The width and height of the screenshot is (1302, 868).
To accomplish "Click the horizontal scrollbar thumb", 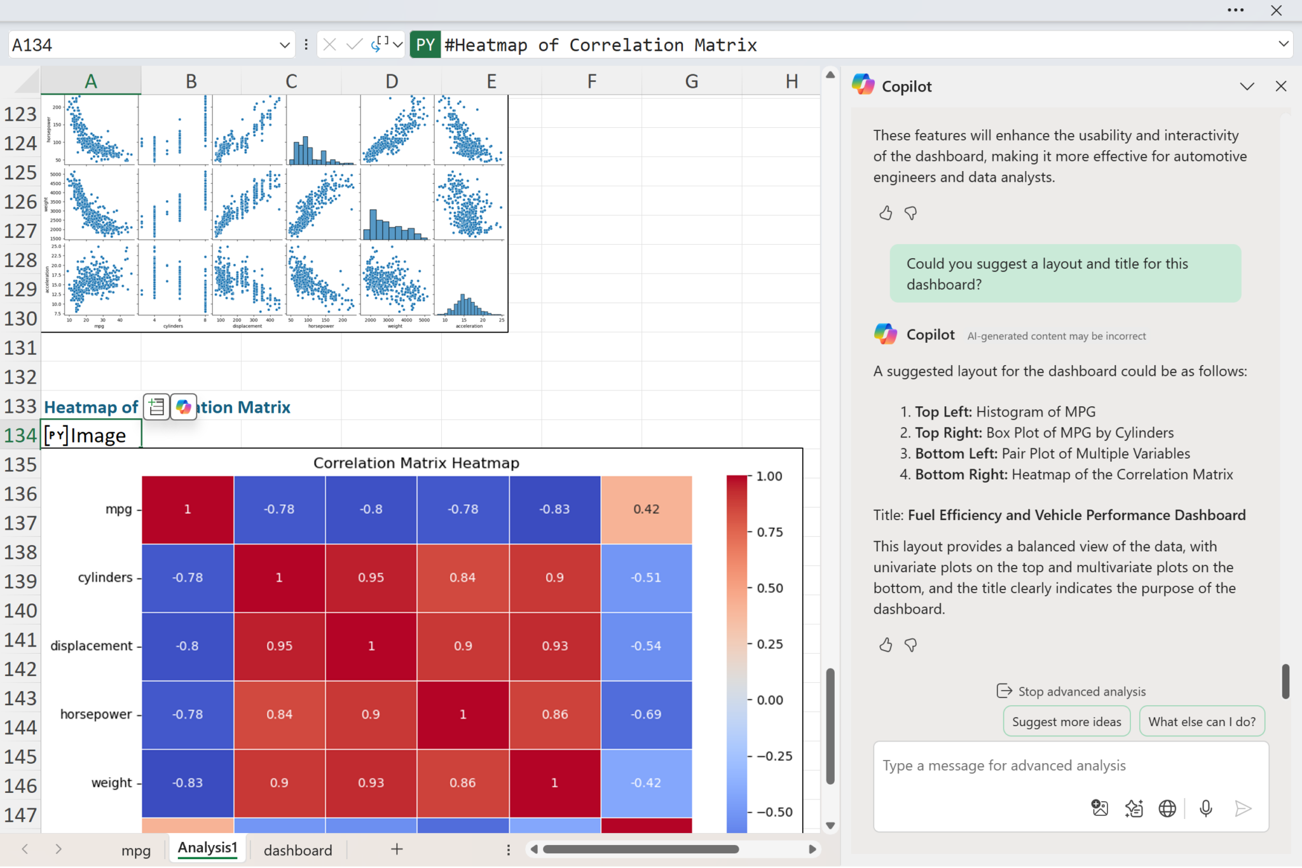I will (x=640, y=849).
